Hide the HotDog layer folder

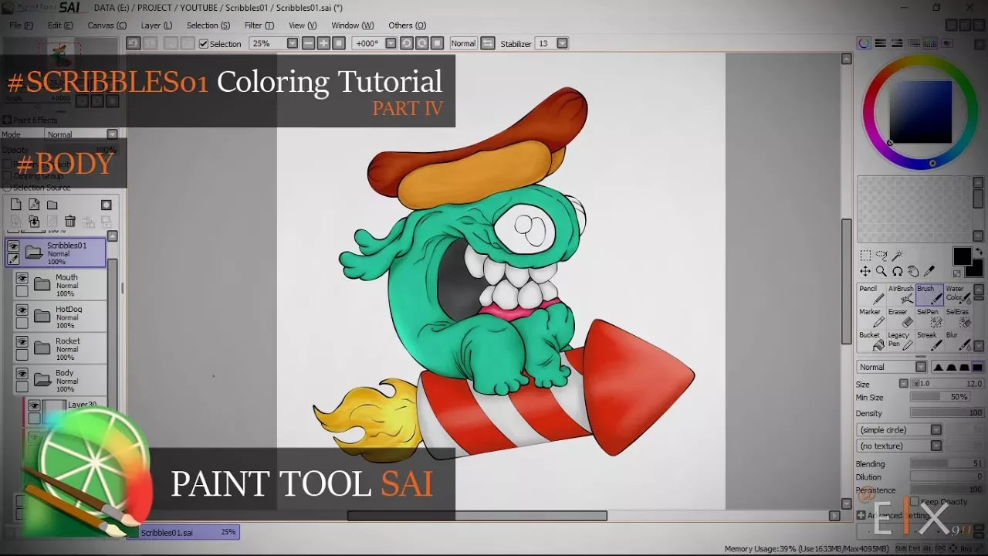coord(22,310)
